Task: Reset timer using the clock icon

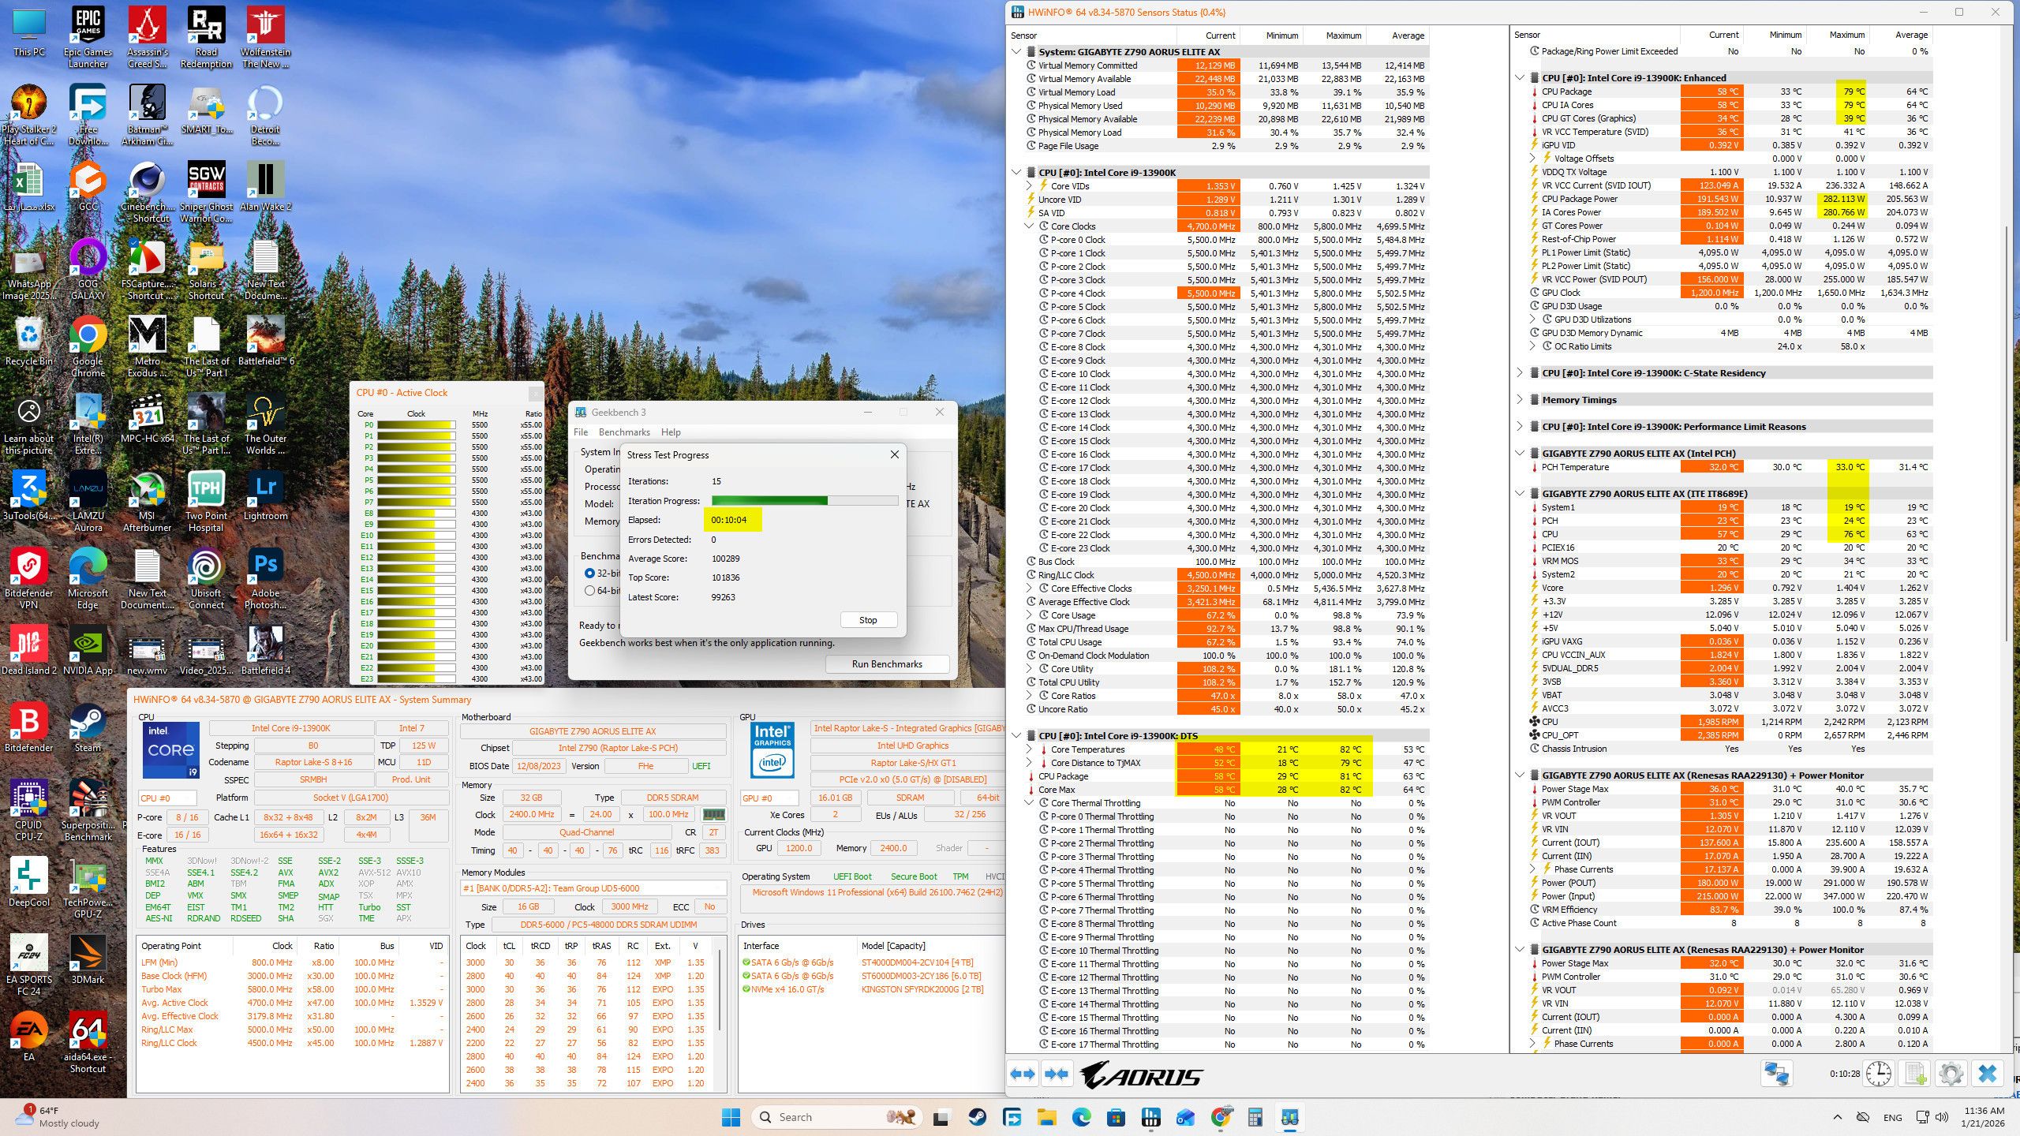Action: click(x=1878, y=1074)
